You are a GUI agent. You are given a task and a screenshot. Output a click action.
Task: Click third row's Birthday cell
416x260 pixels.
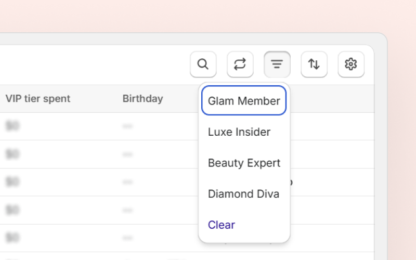tap(127, 183)
